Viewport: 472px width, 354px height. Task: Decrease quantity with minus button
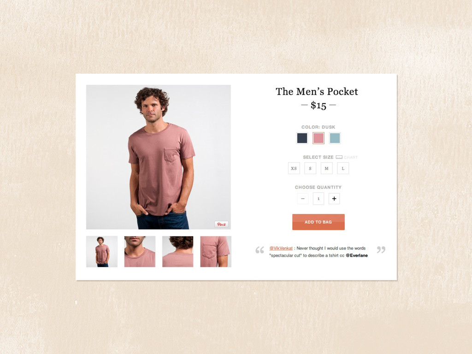(x=303, y=199)
